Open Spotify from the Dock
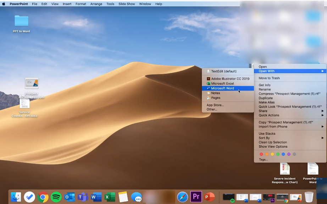 pyautogui.click(x=56, y=197)
